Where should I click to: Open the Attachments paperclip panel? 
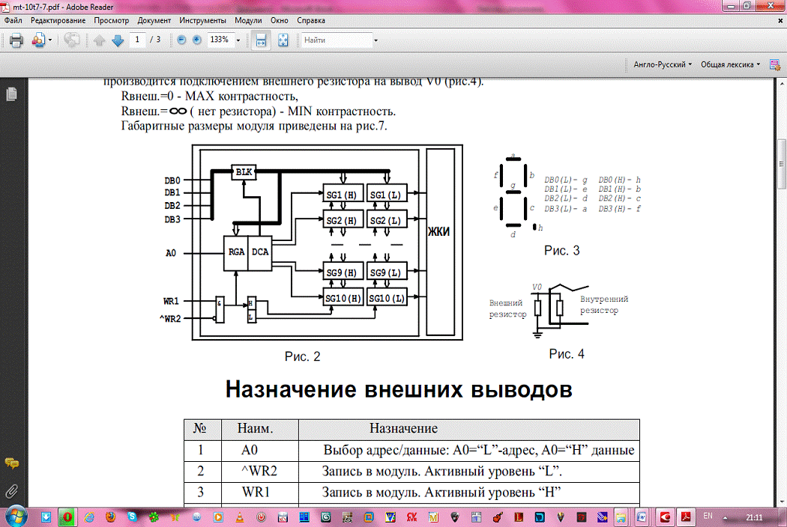pos(11,491)
